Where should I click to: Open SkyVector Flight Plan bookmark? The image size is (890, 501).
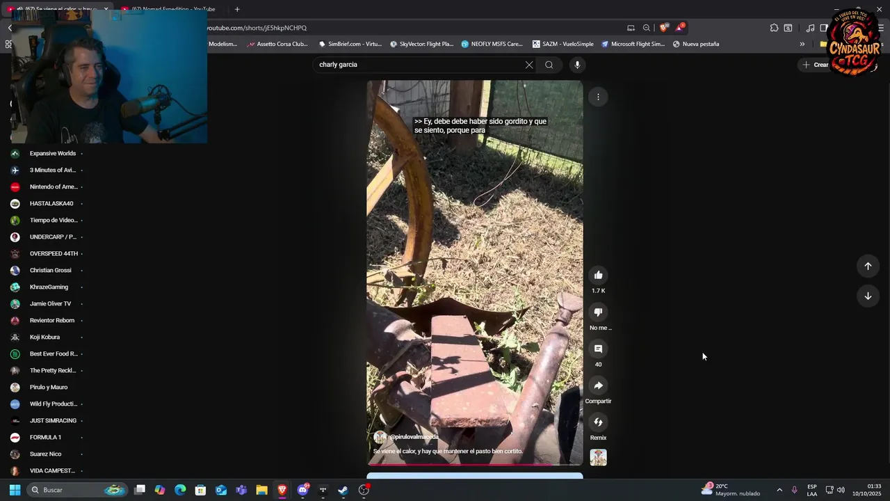421,44
